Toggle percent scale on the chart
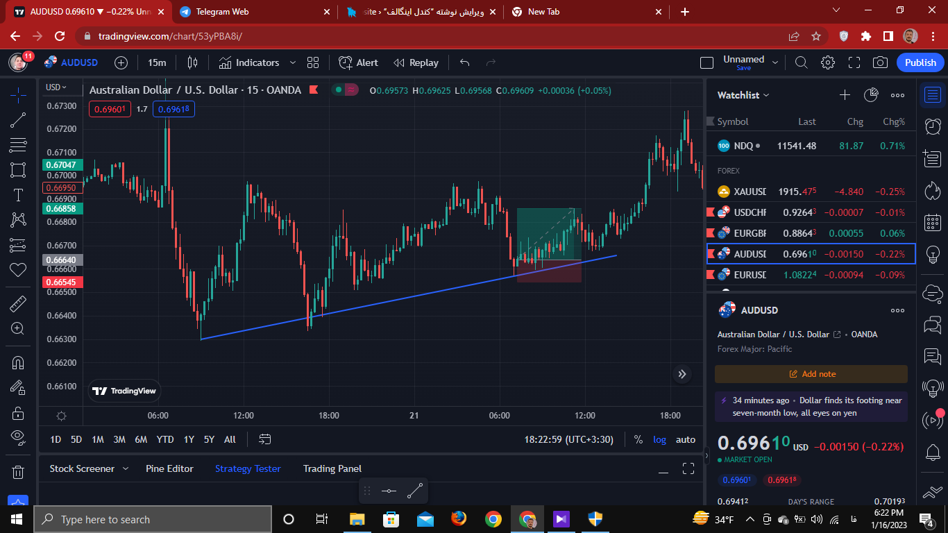The width and height of the screenshot is (948, 533). (x=638, y=439)
